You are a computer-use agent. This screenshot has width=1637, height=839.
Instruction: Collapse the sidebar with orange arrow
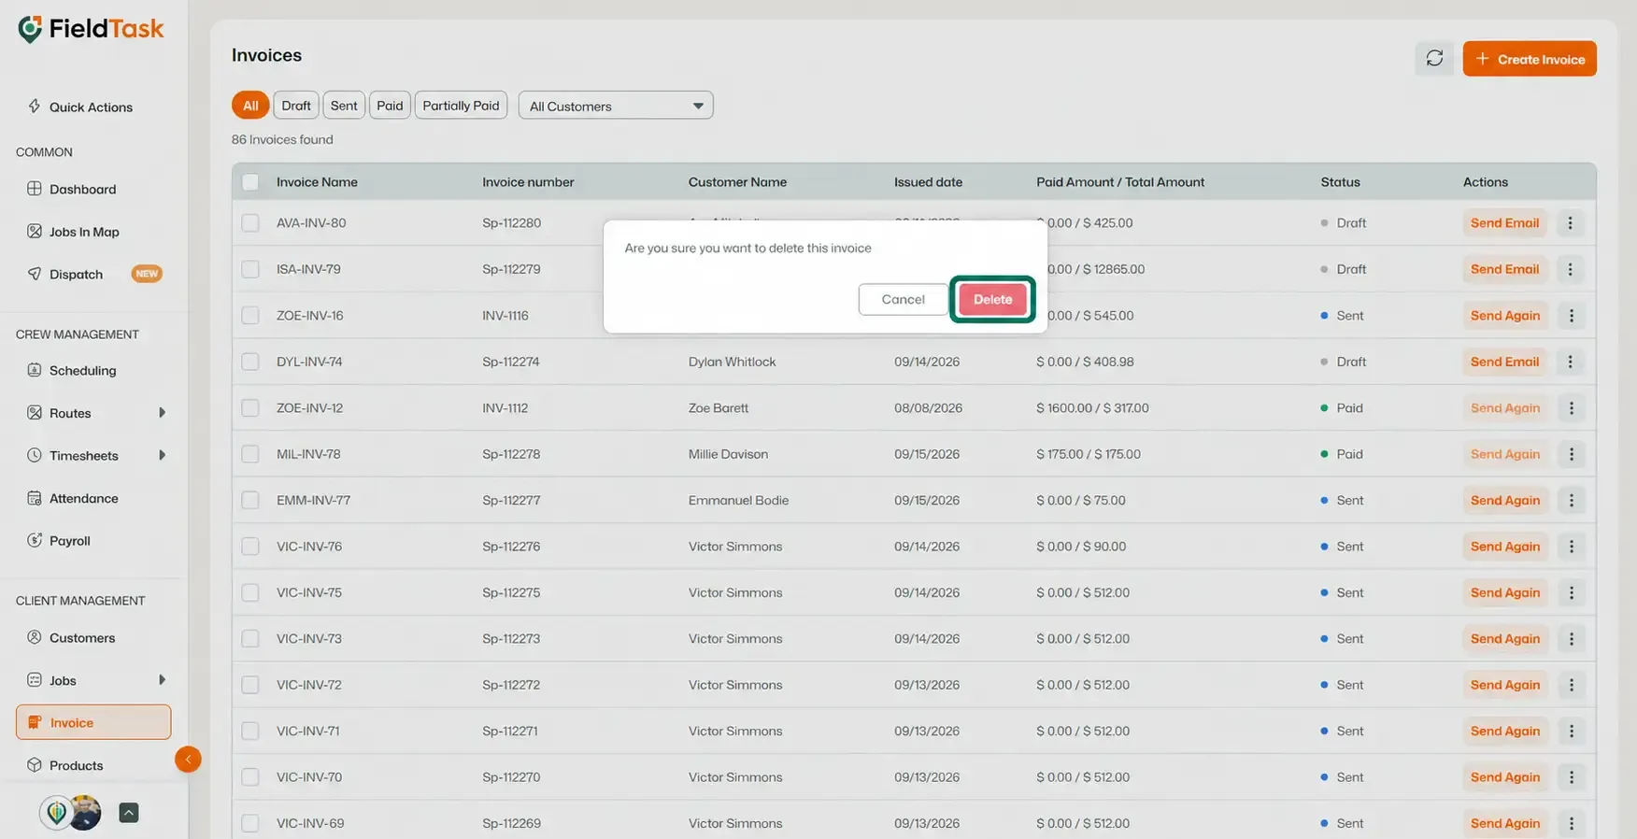pos(188,760)
